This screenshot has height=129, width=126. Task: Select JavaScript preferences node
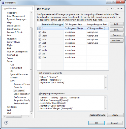12,39
